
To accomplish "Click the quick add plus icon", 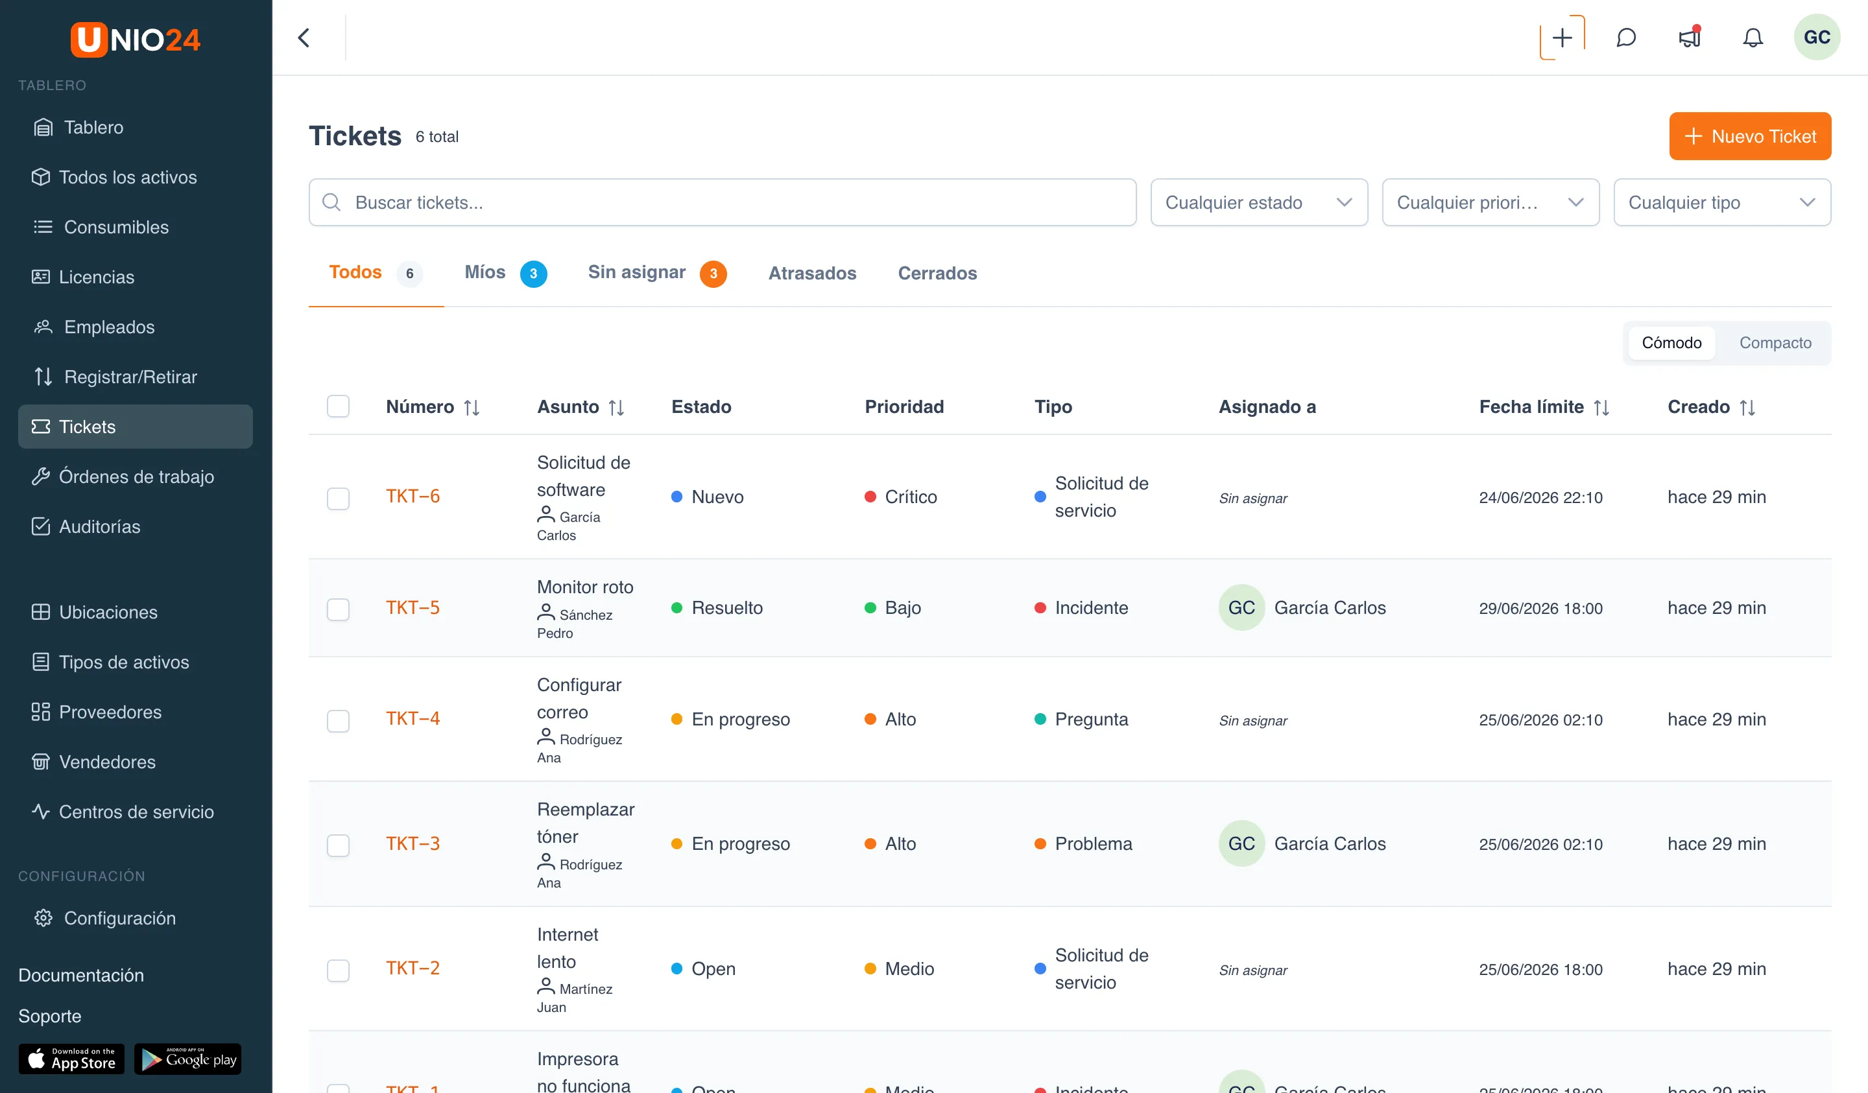I will 1562,38.
